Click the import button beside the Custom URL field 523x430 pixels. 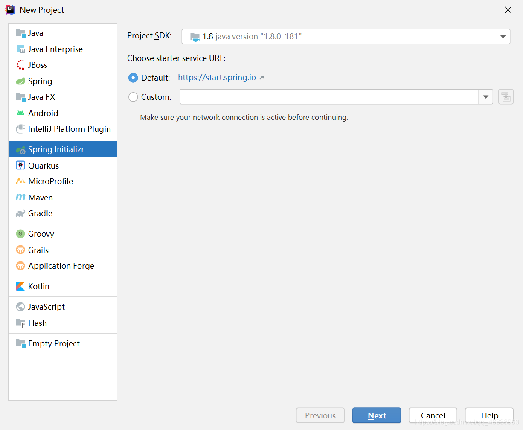point(506,97)
